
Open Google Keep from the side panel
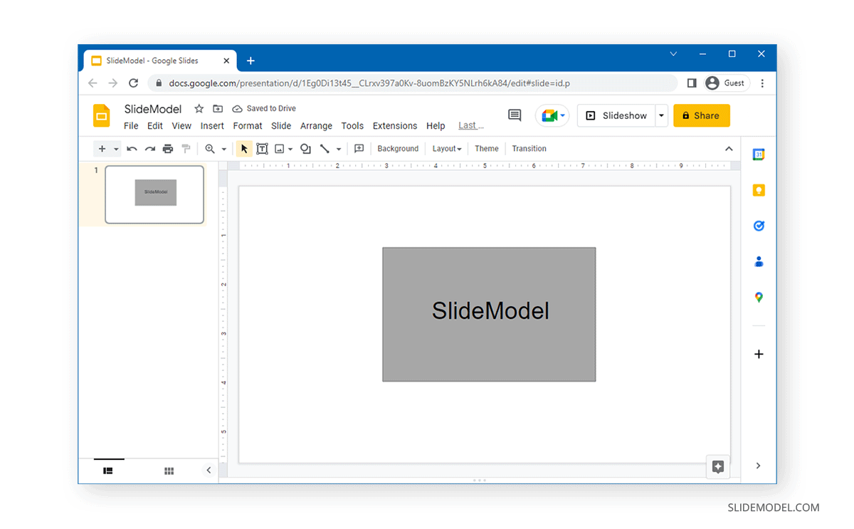[759, 189]
